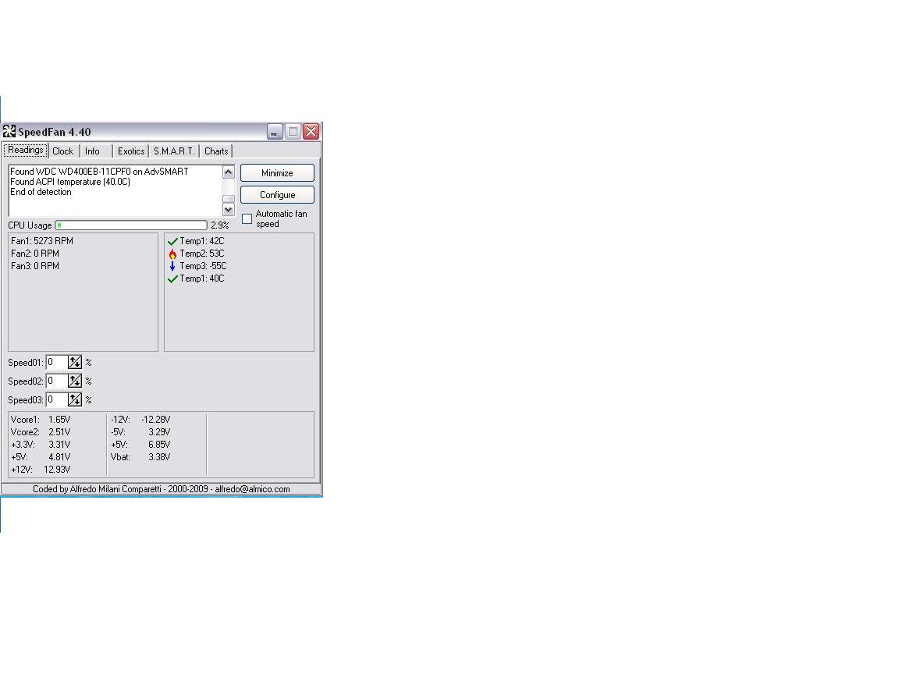Click the +5V: 6.85V reading
The height and width of the screenshot is (674, 899).
(140, 445)
